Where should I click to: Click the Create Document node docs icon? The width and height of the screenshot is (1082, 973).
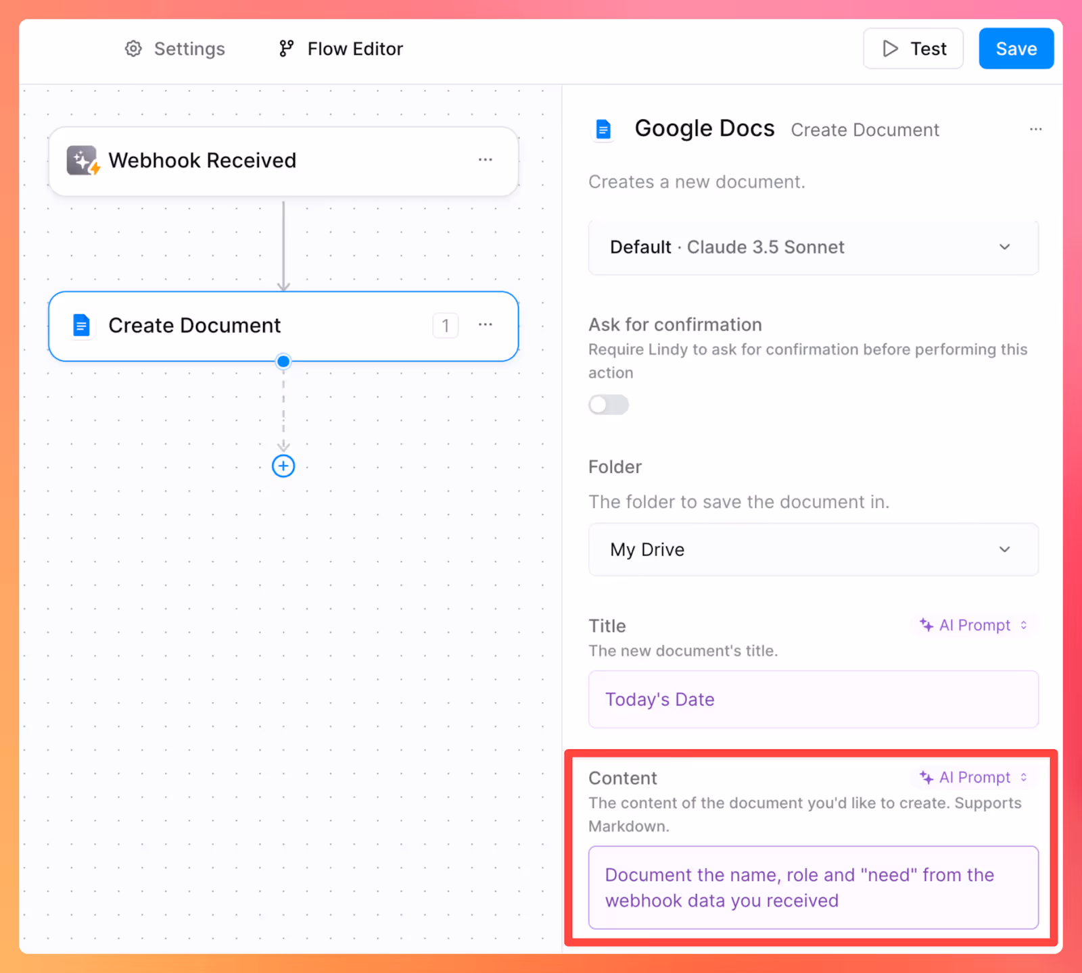(x=81, y=326)
